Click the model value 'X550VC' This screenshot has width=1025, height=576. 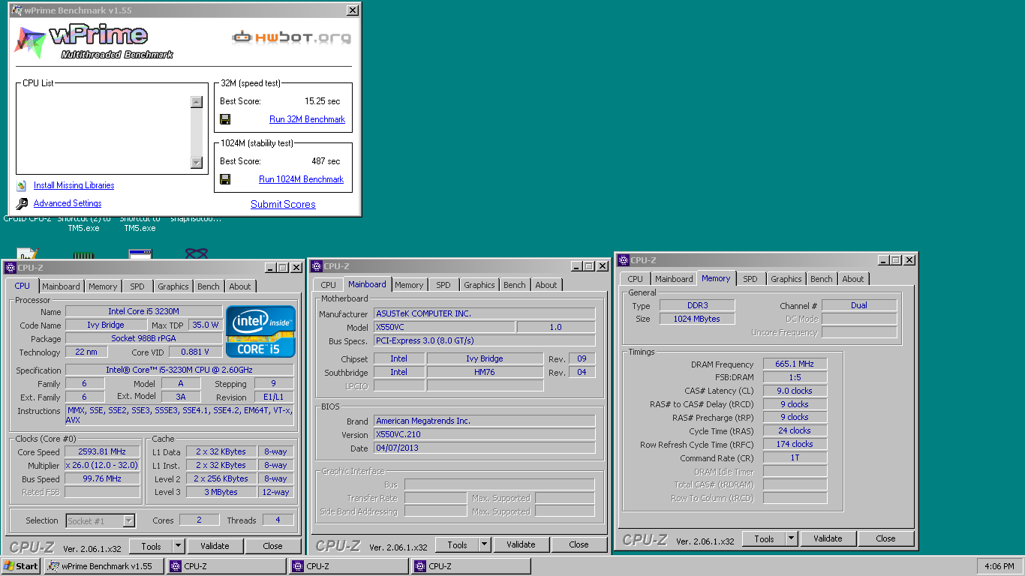click(444, 327)
